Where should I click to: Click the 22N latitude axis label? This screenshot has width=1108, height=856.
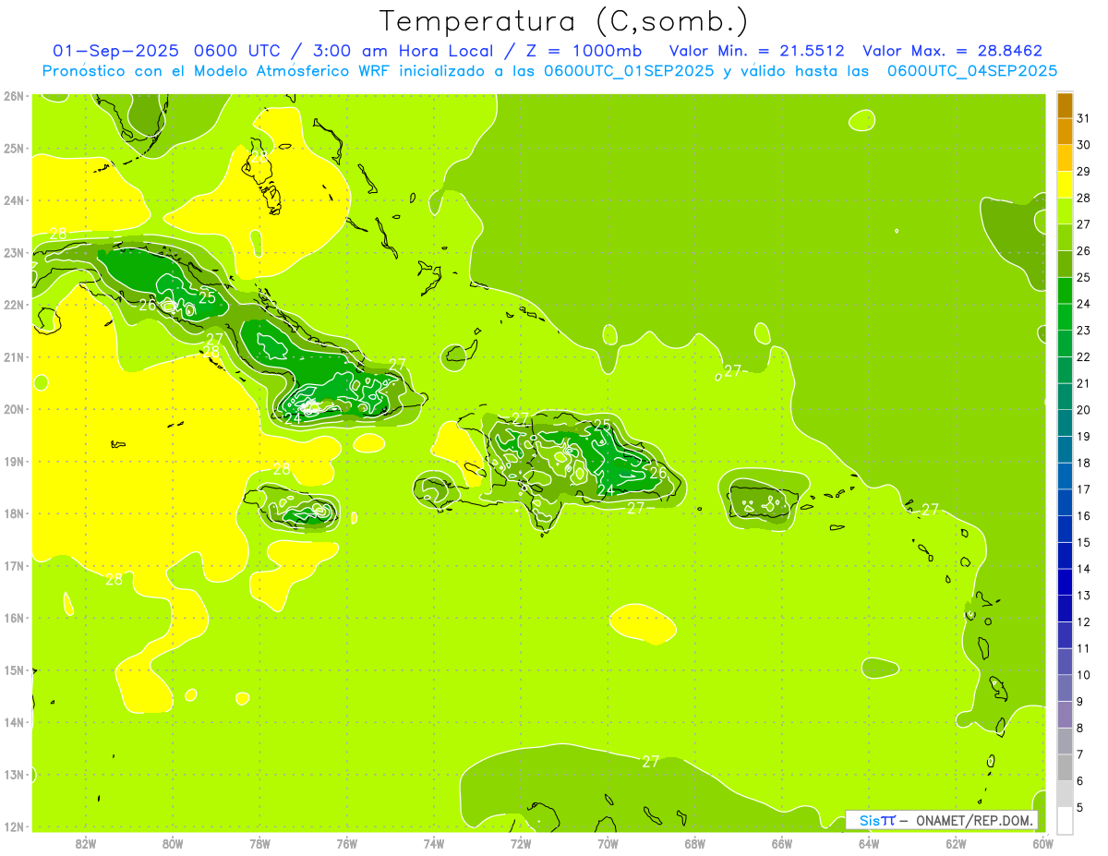coord(13,305)
